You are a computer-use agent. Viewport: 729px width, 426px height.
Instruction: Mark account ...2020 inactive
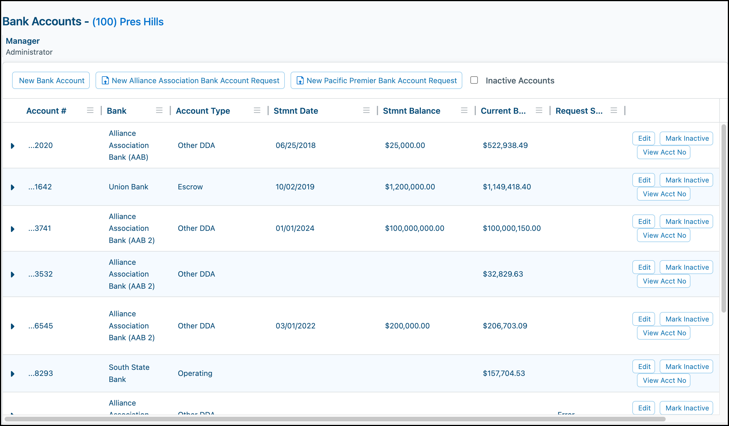(x=686, y=138)
